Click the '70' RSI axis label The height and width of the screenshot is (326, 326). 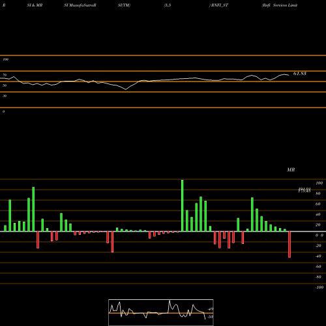(5, 75)
